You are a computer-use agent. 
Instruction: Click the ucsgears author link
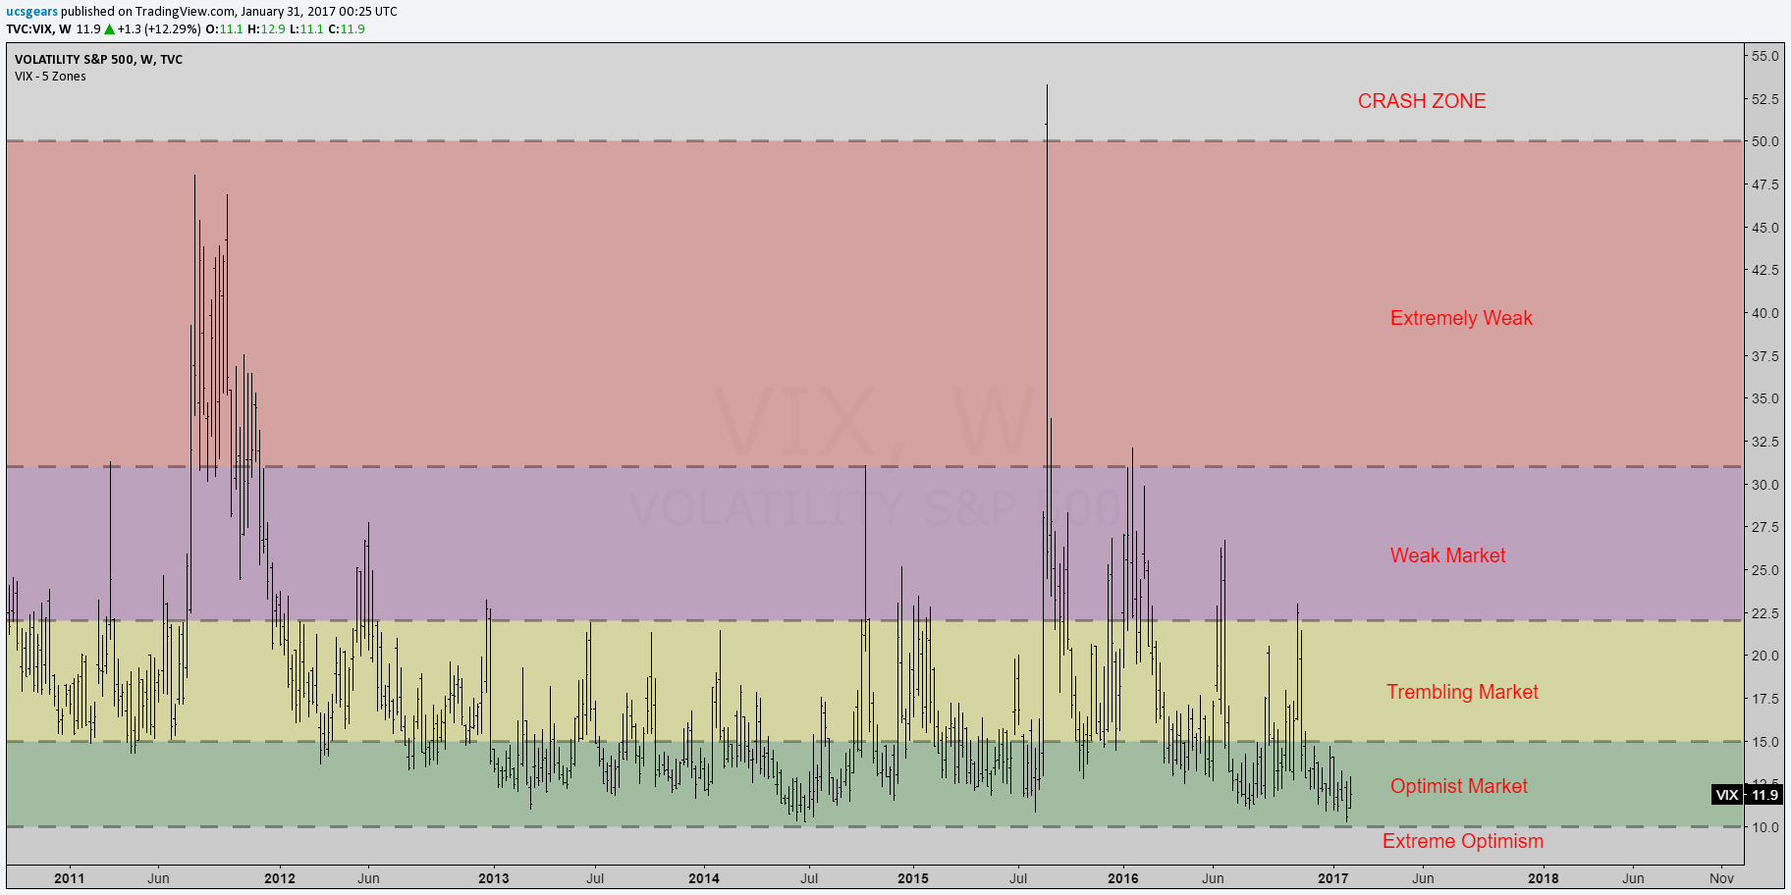click(x=31, y=12)
